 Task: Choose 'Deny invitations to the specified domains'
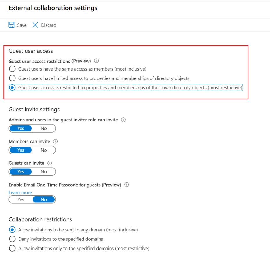point(12,239)
